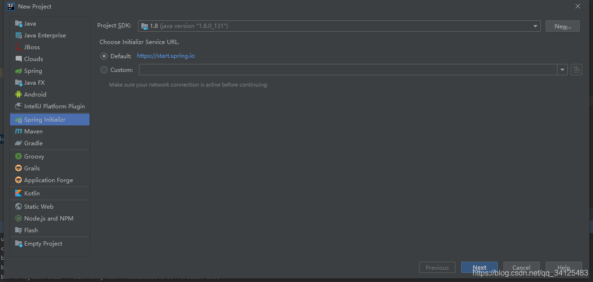
Task: Click the Clouds icon
Action: (x=18, y=59)
